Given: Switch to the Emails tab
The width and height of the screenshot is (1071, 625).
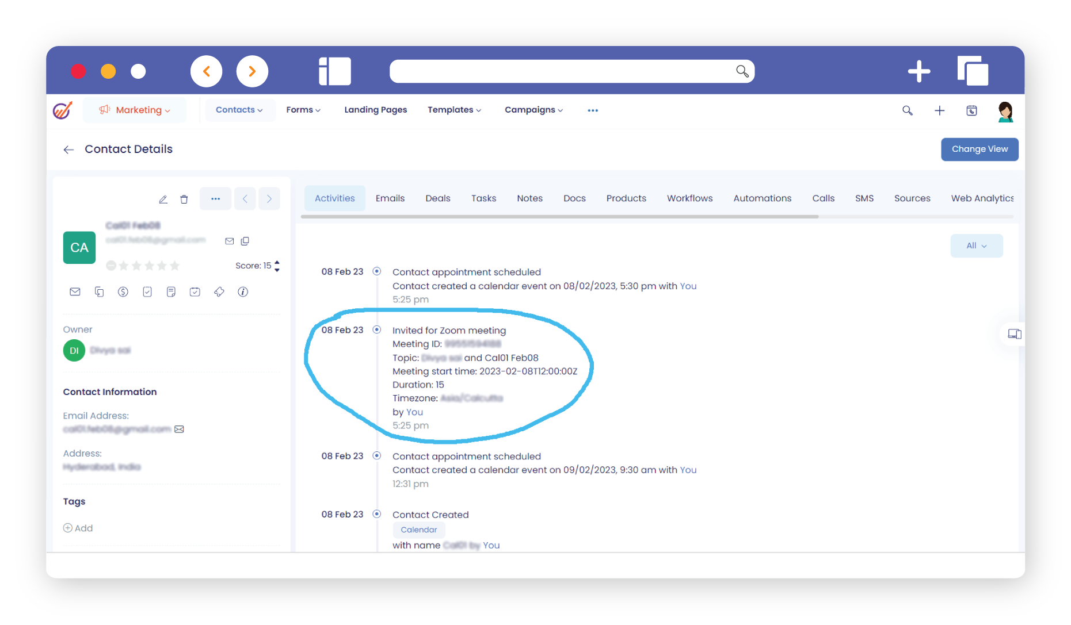Looking at the screenshot, I should [x=390, y=198].
